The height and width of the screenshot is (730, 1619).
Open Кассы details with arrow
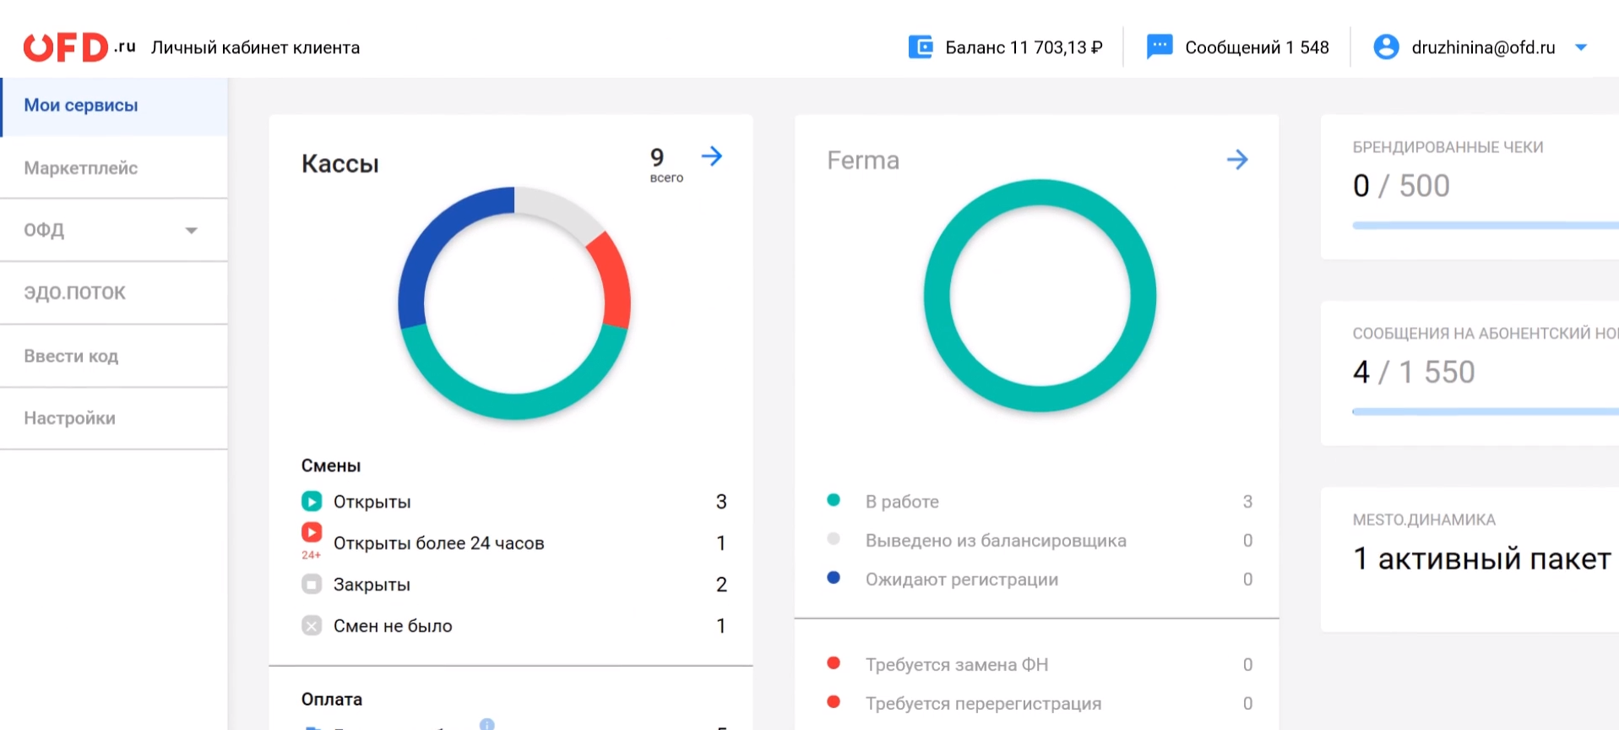tap(712, 156)
